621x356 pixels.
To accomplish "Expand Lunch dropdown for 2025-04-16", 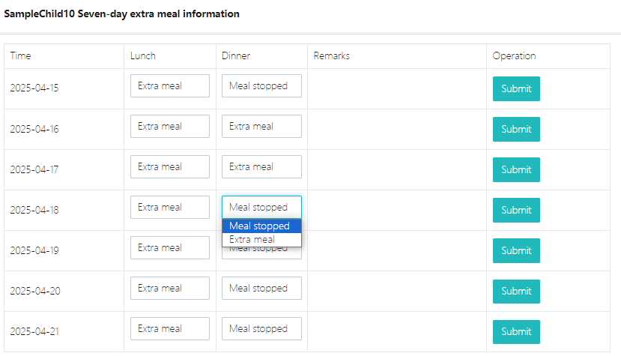I will click(x=170, y=127).
